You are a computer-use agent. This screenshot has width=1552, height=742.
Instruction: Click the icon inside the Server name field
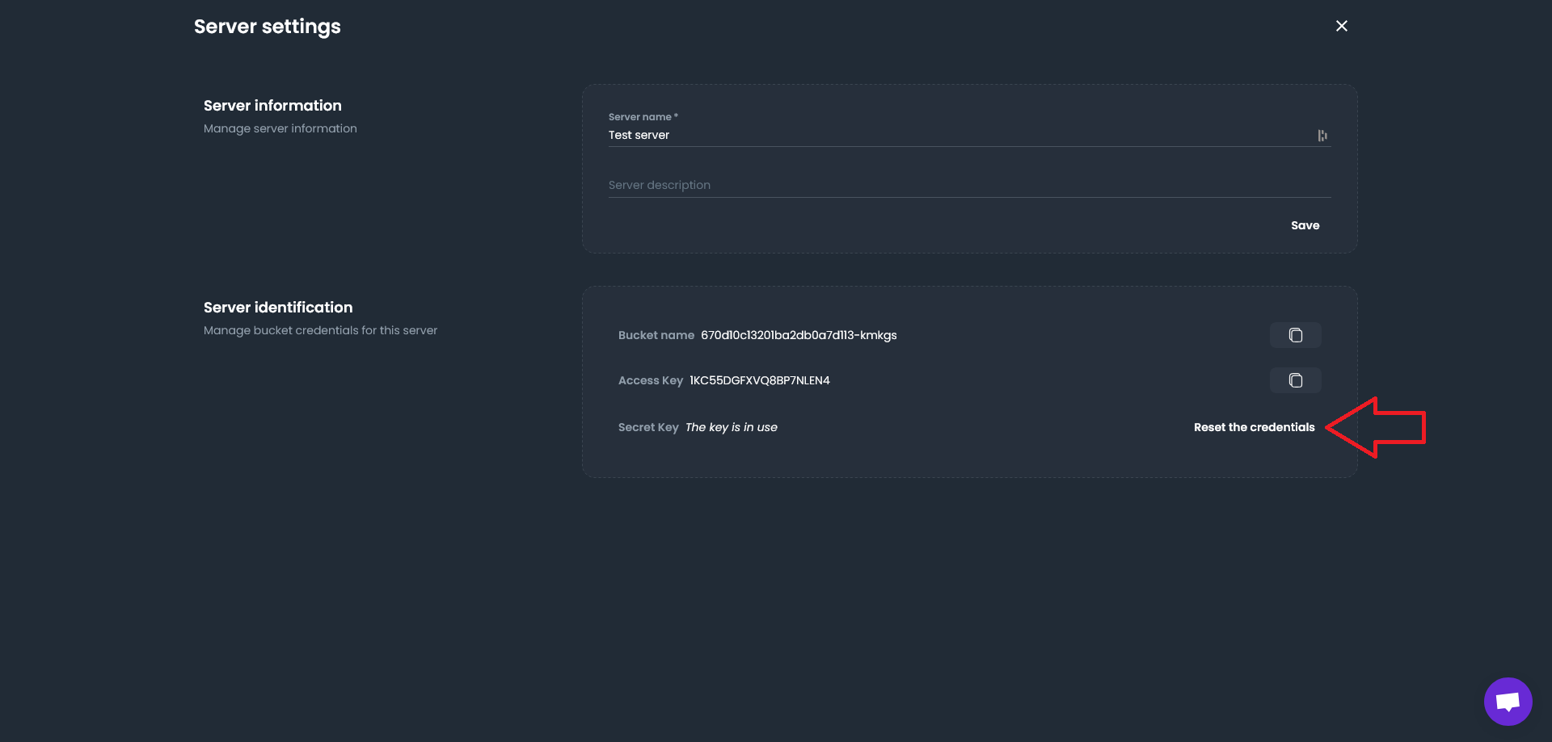(1322, 135)
